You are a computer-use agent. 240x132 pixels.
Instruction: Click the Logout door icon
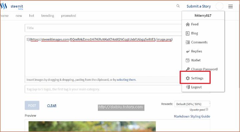click(x=188, y=87)
